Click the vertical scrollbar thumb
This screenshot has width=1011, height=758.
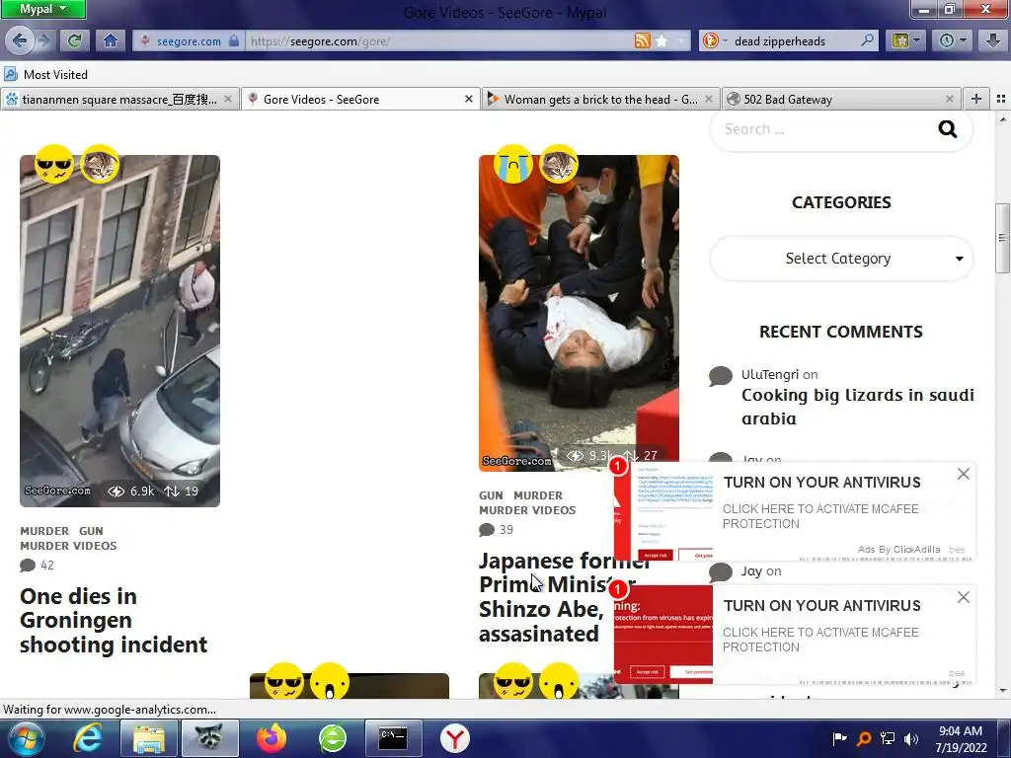1002,238
